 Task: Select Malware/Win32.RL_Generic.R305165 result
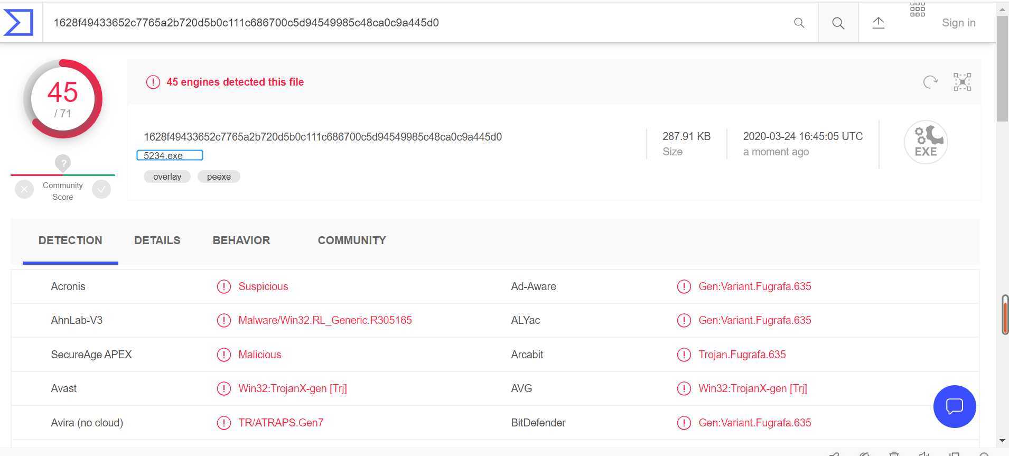pyautogui.click(x=325, y=320)
